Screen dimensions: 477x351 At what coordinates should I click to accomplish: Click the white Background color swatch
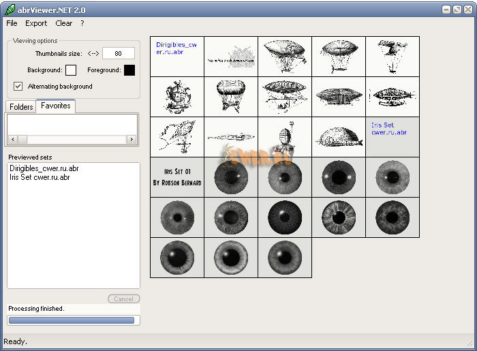coord(71,70)
